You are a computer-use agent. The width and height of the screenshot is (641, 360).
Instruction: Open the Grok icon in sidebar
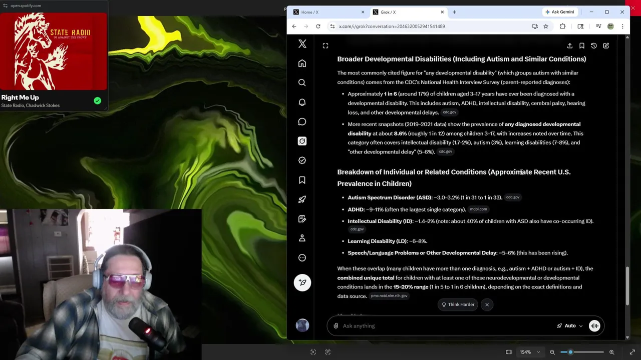[x=302, y=141]
